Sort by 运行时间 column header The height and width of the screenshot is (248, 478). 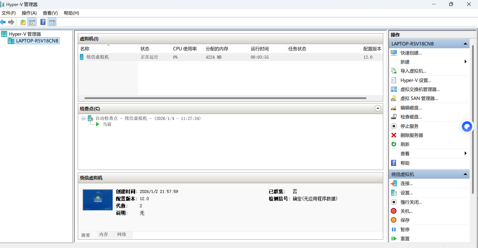[267, 49]
